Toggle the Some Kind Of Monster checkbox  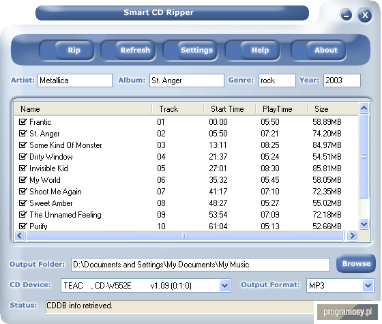pyautogui.click(x=23, y=145)
